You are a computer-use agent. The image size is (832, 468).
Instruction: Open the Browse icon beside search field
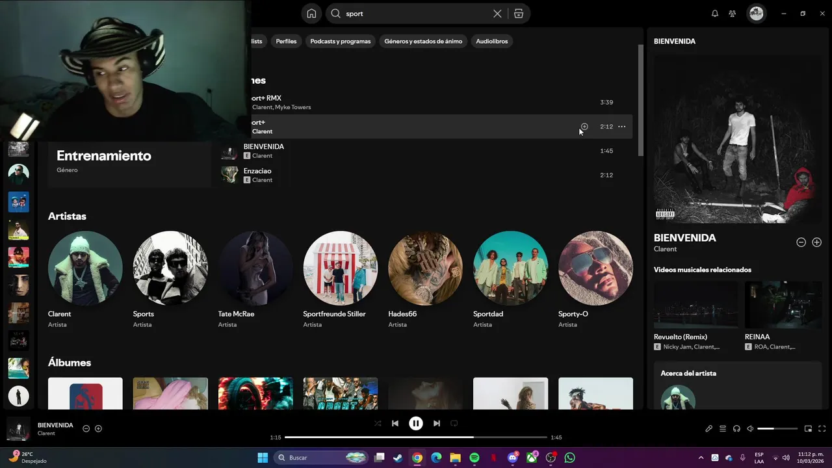[518, 14]
